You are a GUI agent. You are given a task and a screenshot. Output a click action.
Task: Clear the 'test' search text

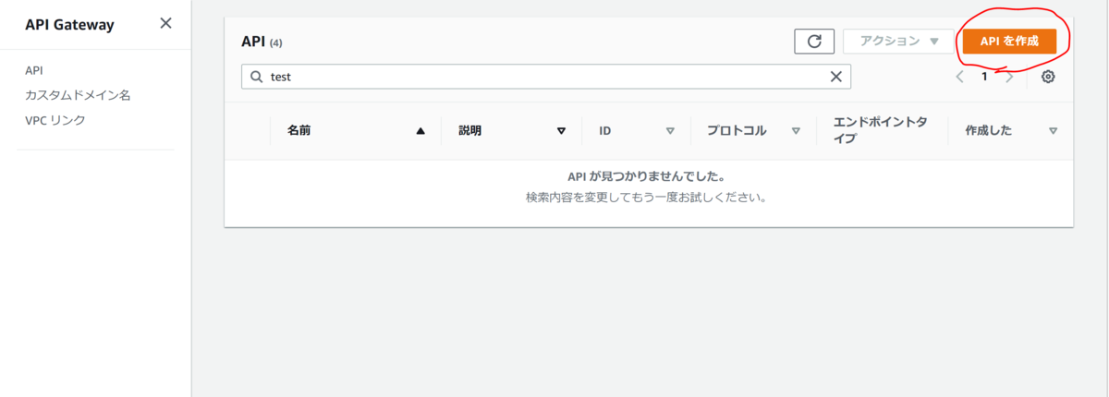tap(836, 77)
